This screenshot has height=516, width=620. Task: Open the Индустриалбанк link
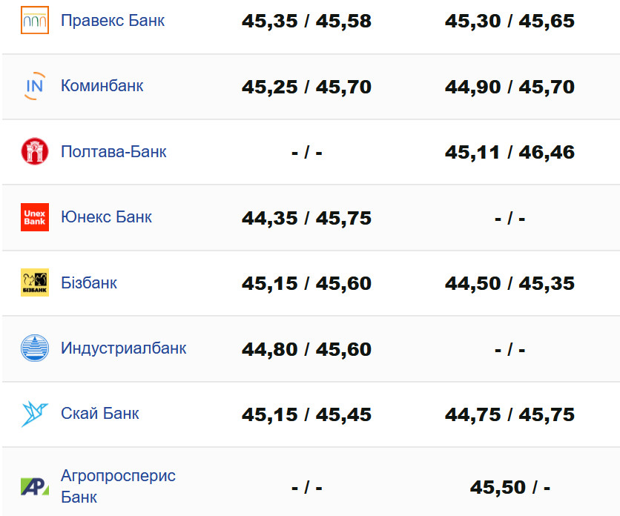click(124, 348)
